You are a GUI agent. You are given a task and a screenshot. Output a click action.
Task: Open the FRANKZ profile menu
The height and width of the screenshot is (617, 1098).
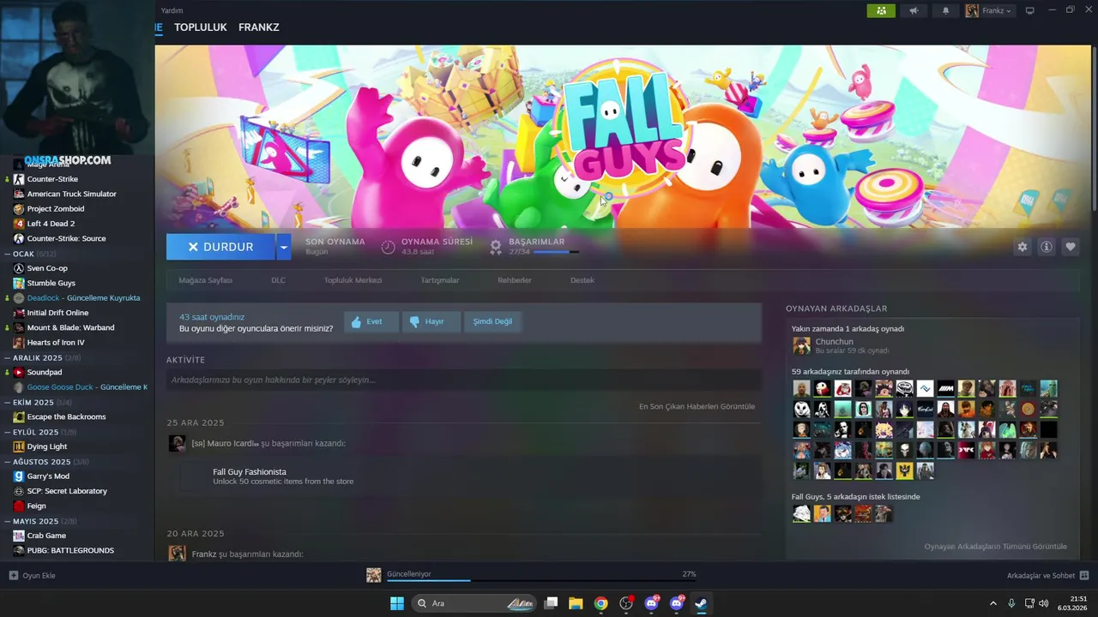pos(258,27)
